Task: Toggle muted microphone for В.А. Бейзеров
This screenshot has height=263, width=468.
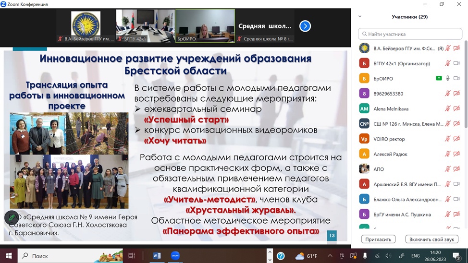Action: point(448,48)
